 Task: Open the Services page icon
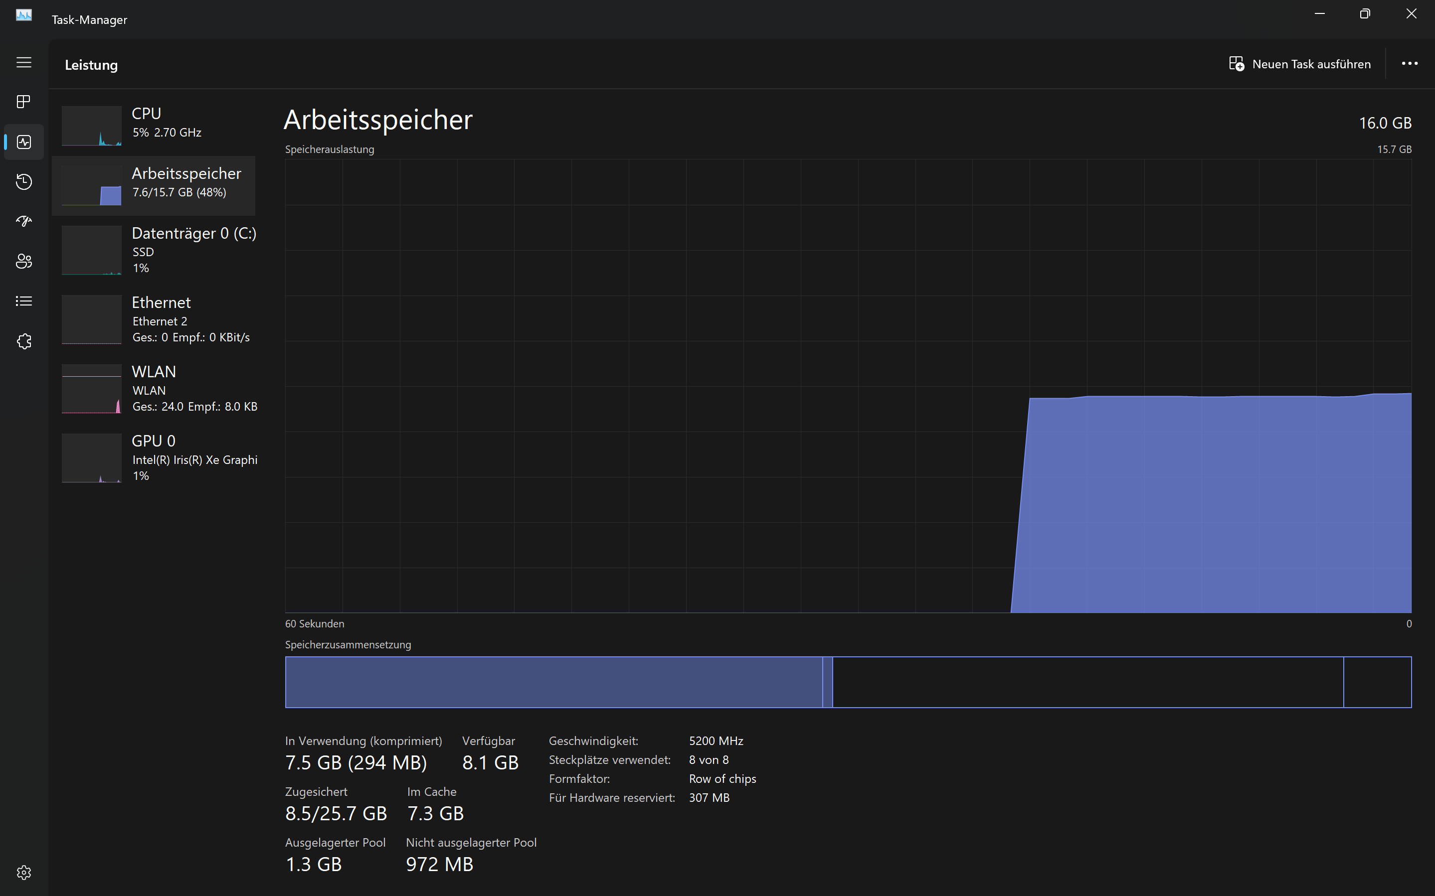(24, 341)
